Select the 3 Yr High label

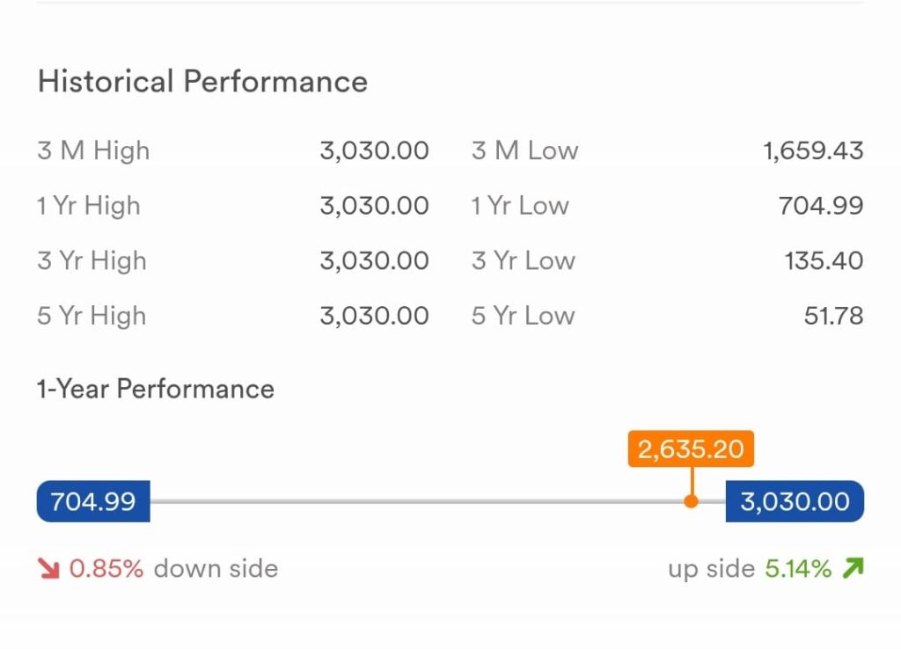click(92, 261)
